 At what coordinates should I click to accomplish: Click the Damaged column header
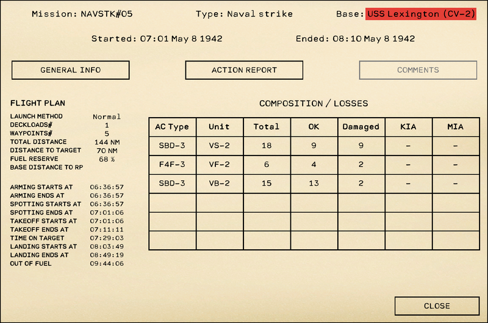coord(361,127)
